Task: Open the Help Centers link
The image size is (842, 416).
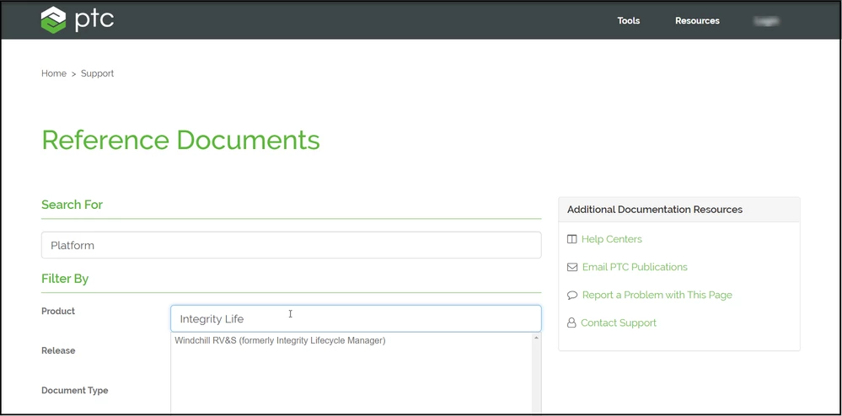Action: click(612, 239)
